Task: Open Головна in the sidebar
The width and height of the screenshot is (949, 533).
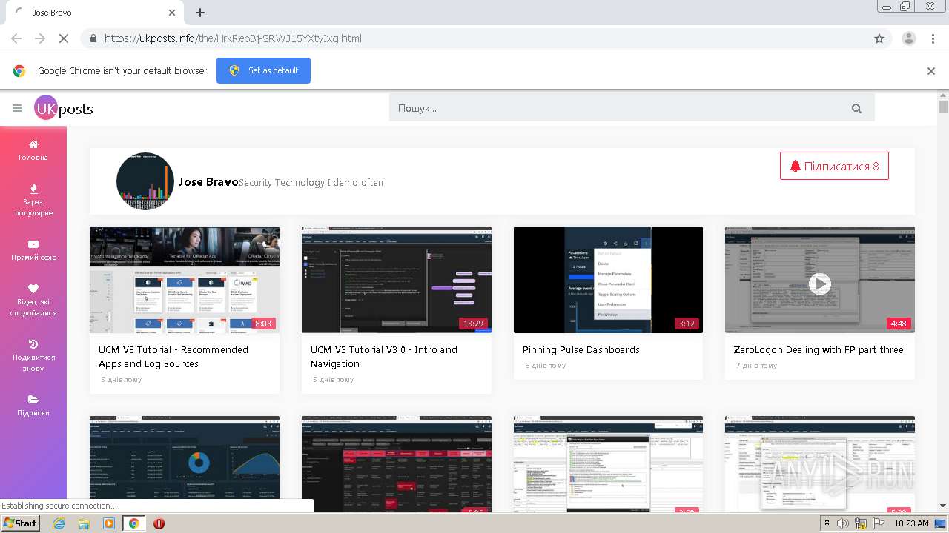Action: pyautogui.click(x=33, y=150)
